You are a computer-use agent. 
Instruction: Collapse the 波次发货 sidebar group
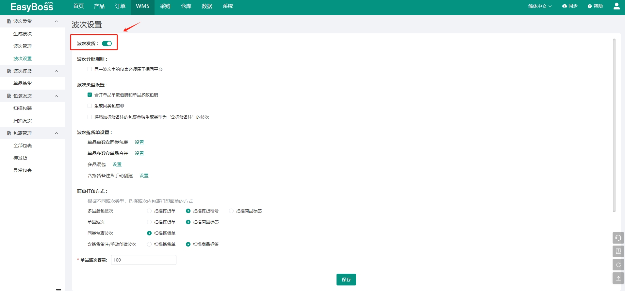(x=56, y=21)
